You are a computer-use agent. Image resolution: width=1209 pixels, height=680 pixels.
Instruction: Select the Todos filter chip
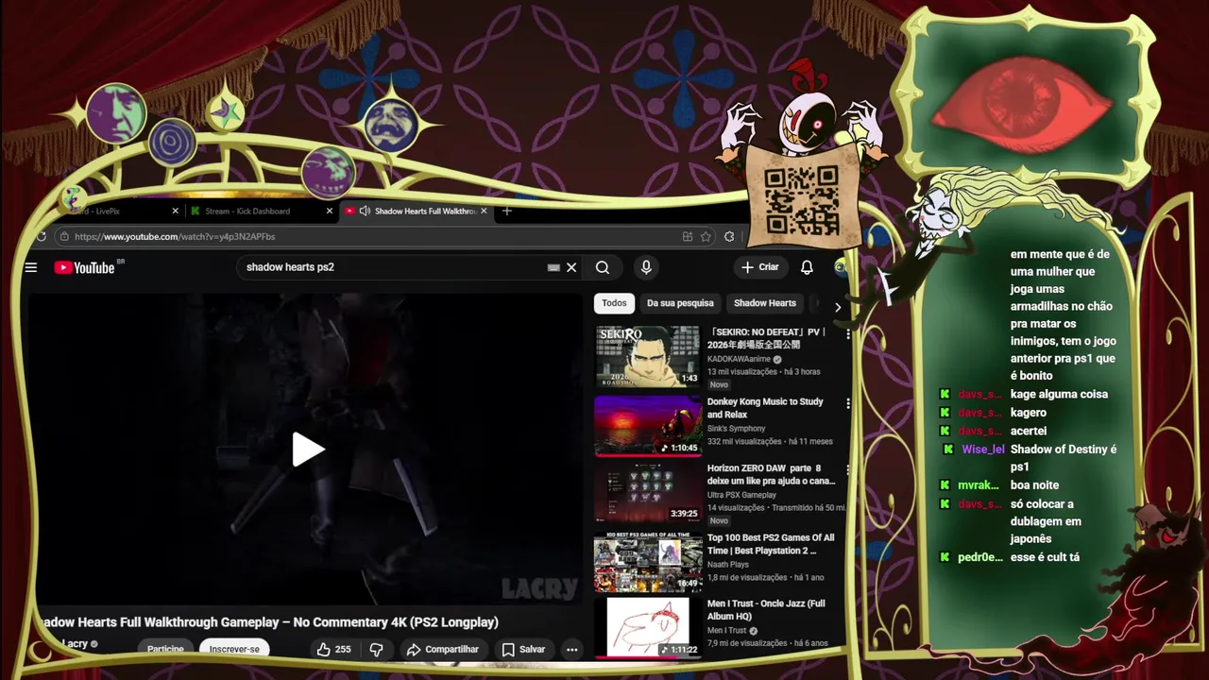click(x=614, y=303)
